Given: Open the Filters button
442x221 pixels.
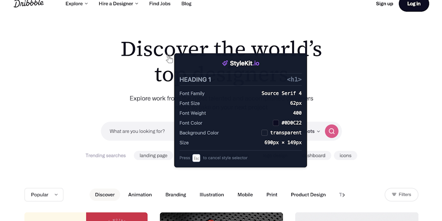Looking at the screenshot, I should tap(401, 195).
